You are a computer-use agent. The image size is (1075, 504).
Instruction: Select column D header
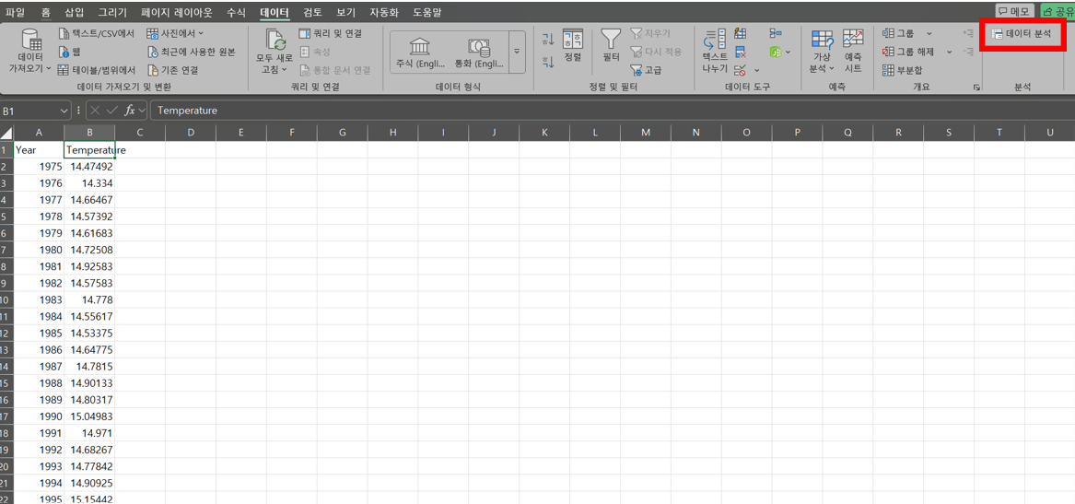[191, 133]
